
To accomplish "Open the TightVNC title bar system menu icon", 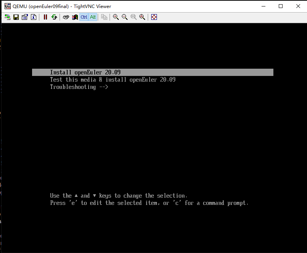I will 7,6.
